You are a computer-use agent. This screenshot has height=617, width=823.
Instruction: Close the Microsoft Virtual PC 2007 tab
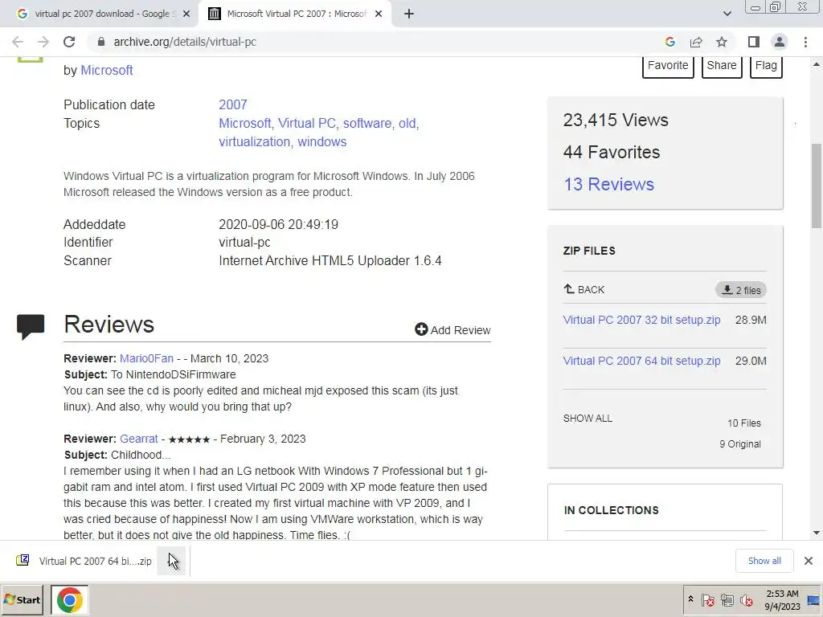click(379, 14)
